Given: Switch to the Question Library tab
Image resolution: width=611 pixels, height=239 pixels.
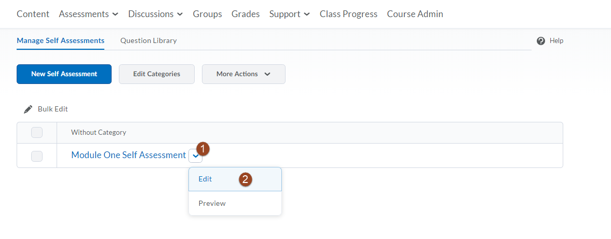Looking at the screenshot, I should point(148,40).
